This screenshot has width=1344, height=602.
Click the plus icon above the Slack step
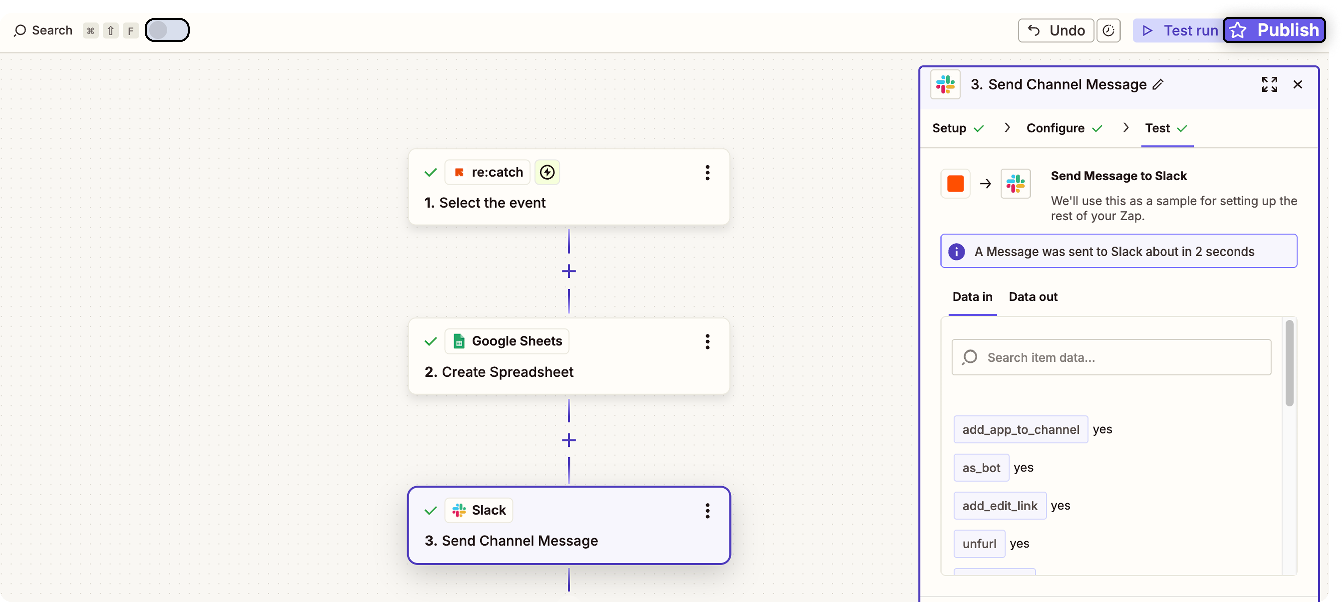pos(569,440)
